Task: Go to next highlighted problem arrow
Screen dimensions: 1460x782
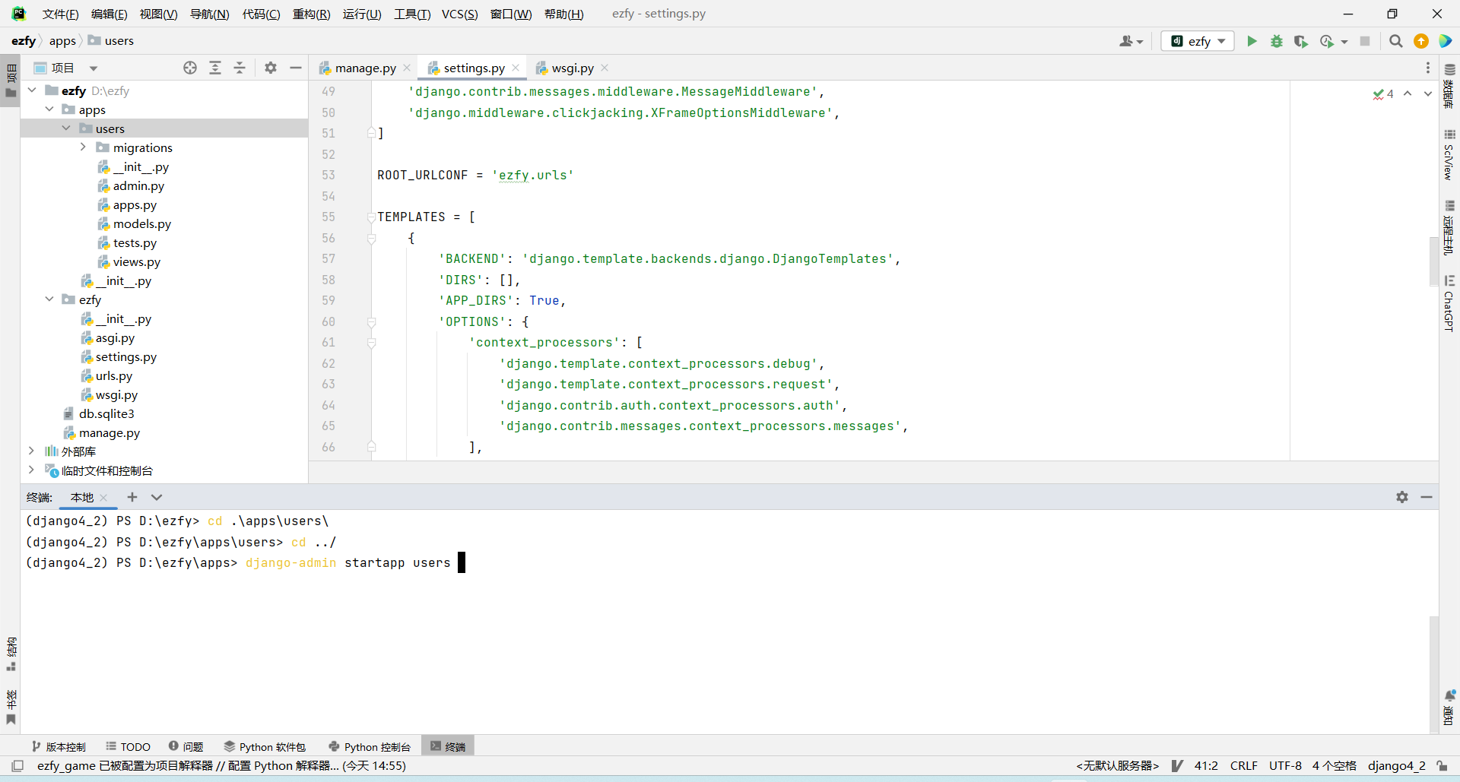Action: pos(1428,93)
